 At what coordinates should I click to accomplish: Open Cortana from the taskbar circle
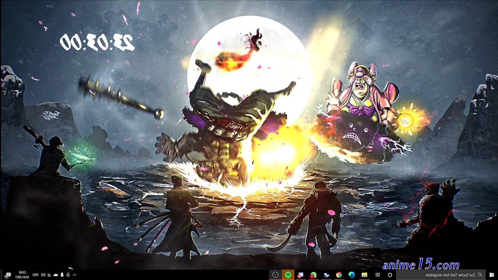tap(390, 275)
